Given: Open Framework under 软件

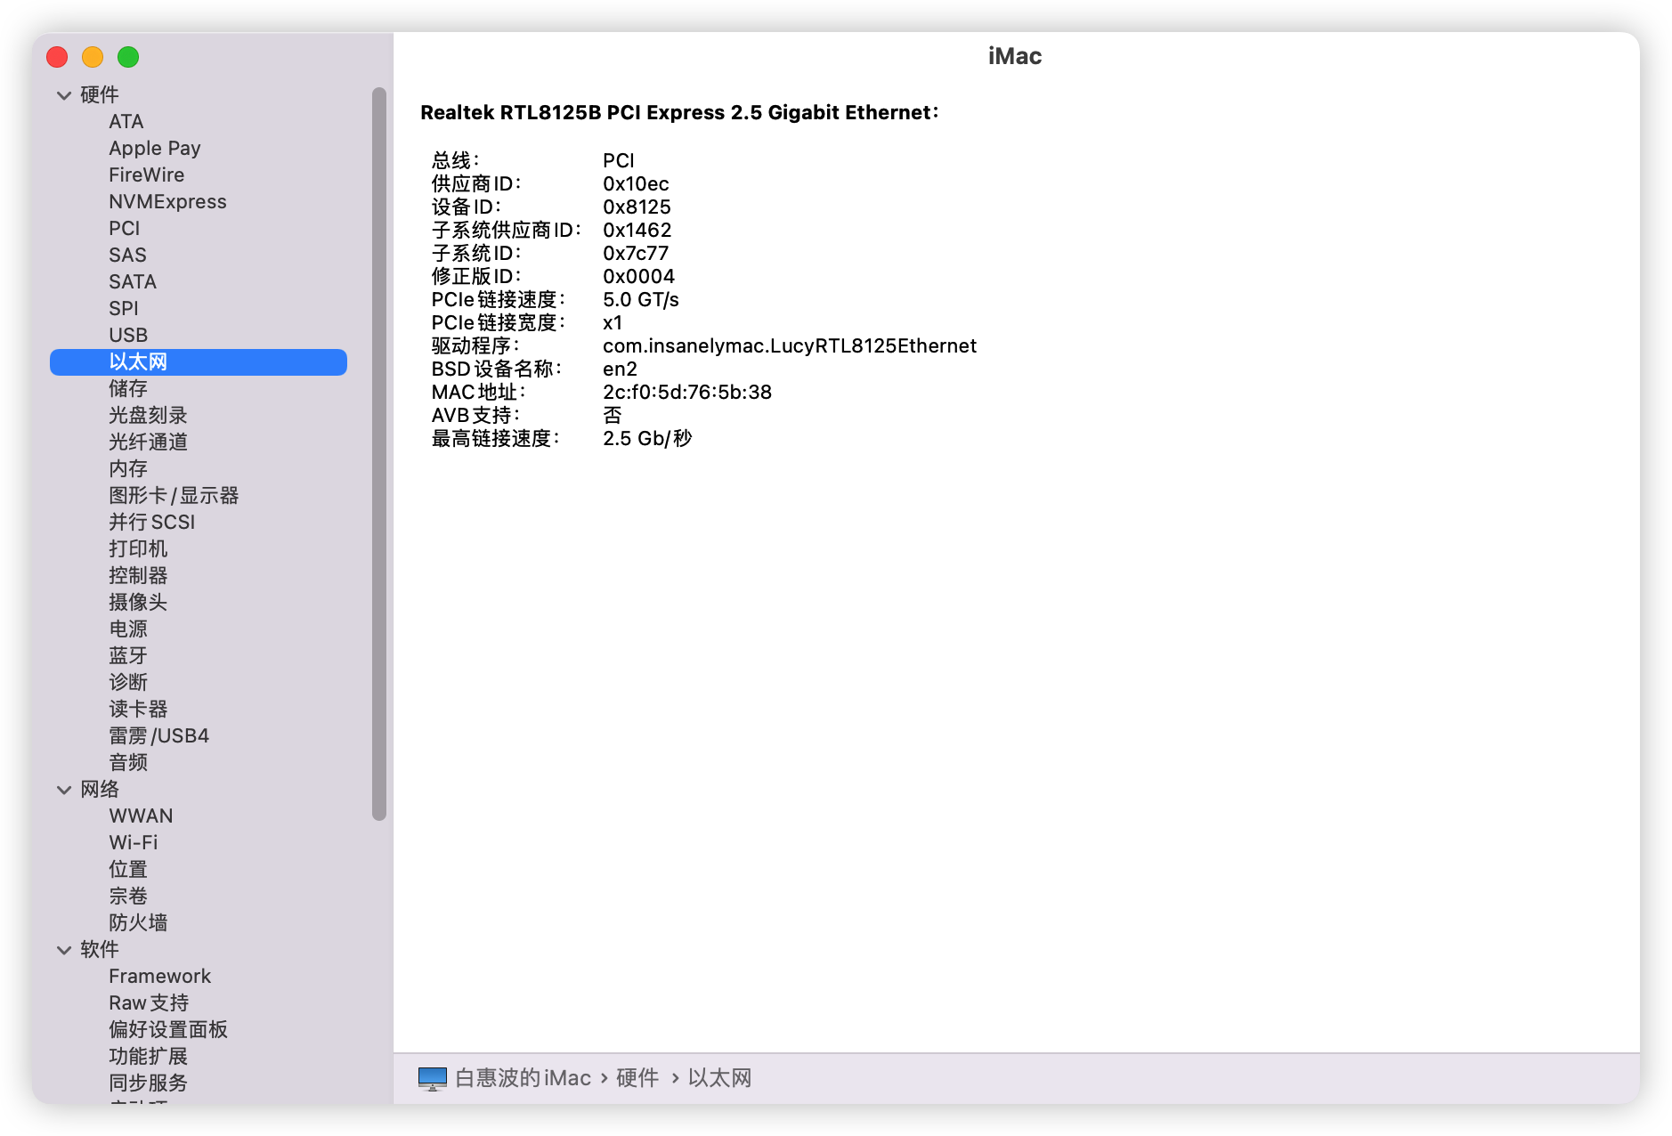Looking at the screenshot, I should pyautogui.click(x=160, y=977).
